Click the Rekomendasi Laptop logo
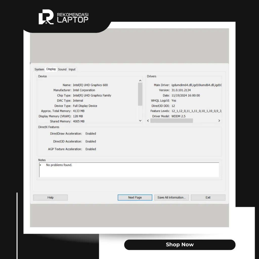The width and height of the screenshot is (259, 259). [x=64, y=17]
